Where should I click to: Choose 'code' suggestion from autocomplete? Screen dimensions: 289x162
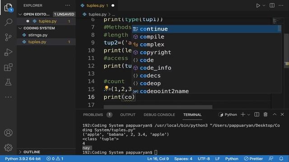(206, 60)
